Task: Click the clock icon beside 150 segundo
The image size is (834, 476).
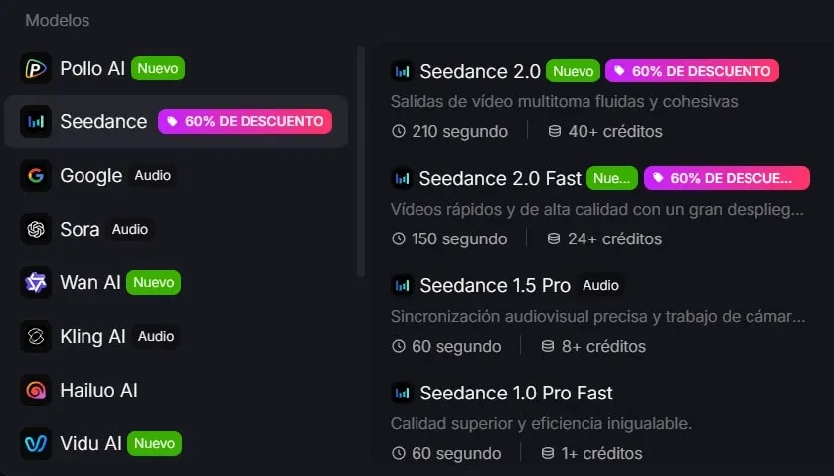Action: pos(399,238)
